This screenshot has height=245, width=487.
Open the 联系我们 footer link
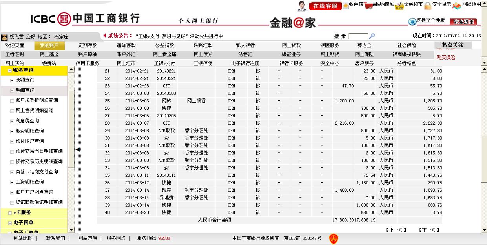point(56,238)
